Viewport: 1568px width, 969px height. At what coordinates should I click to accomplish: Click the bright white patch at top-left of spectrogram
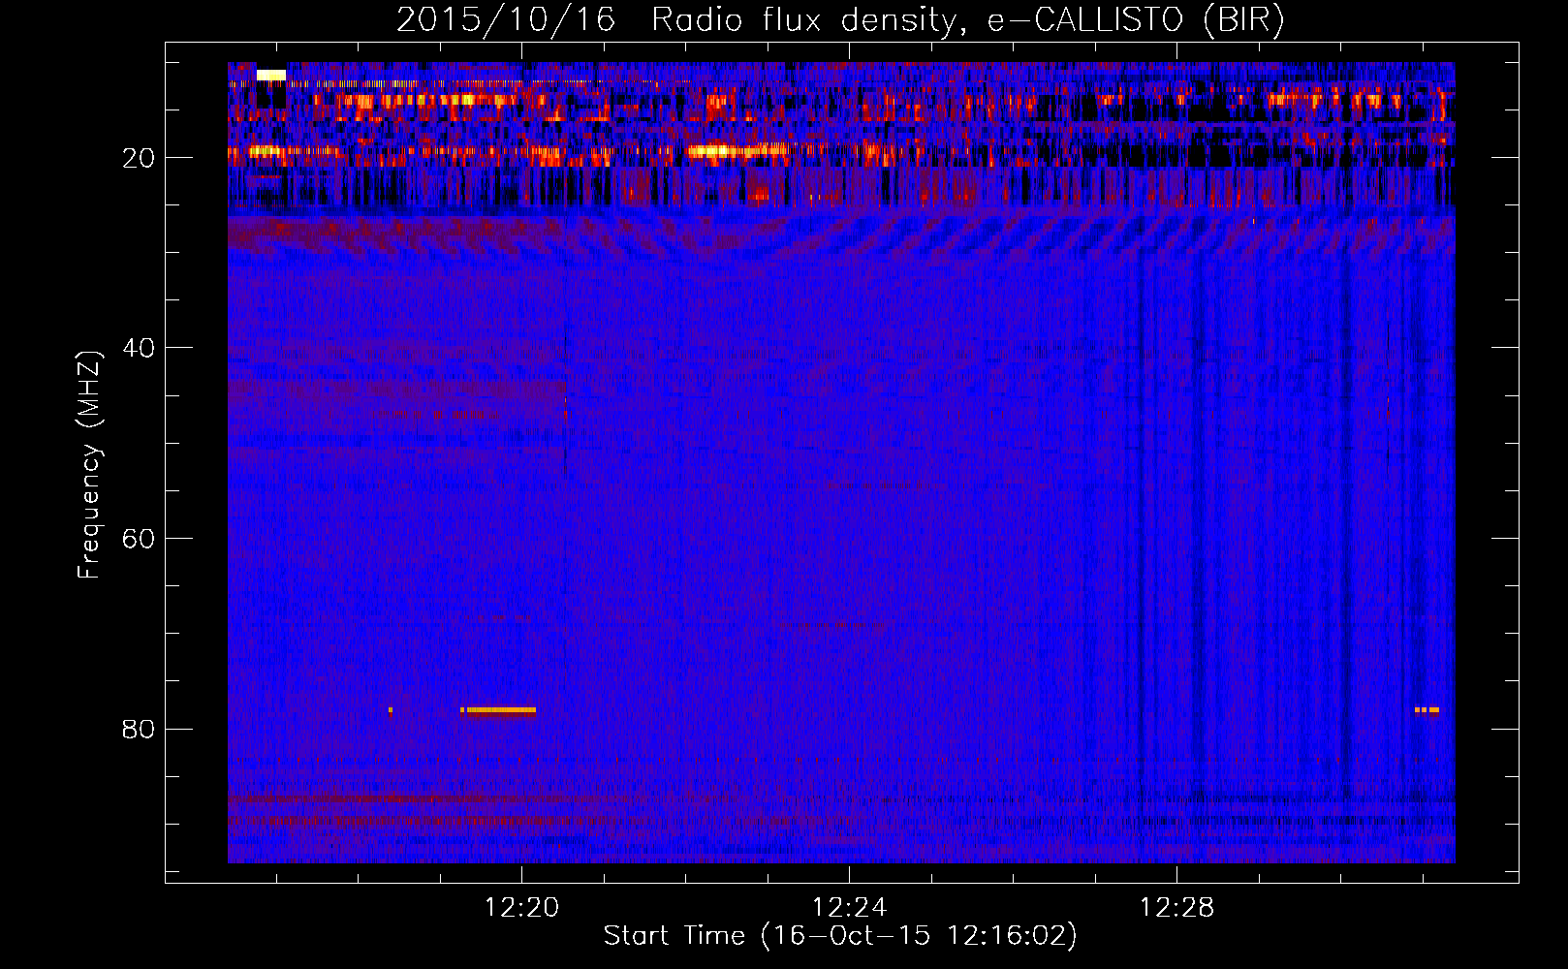click(x=271, y=75)
